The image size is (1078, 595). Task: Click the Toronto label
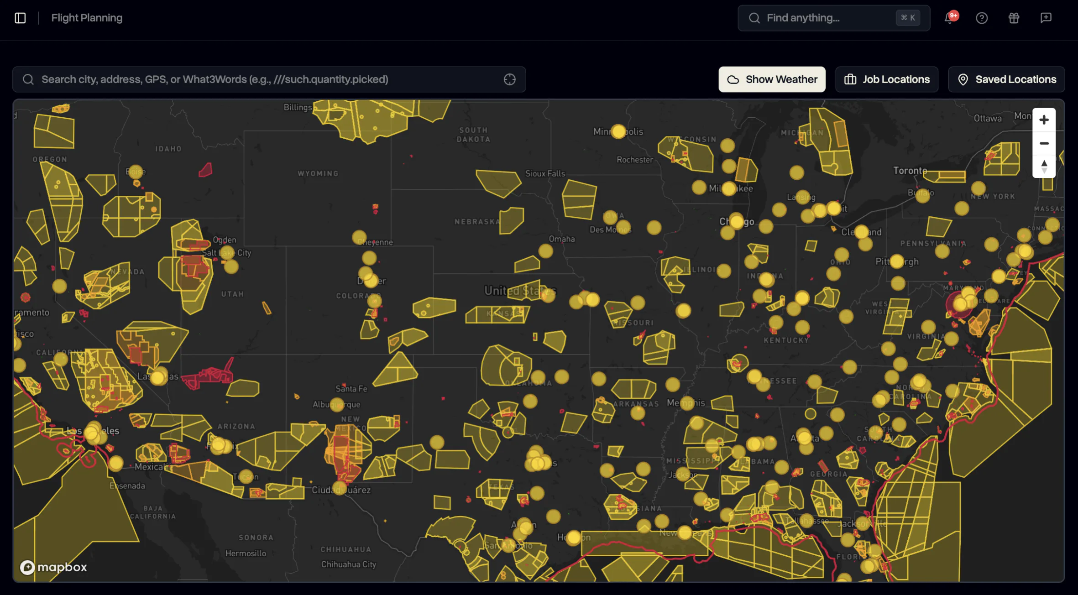coord(910,171)
